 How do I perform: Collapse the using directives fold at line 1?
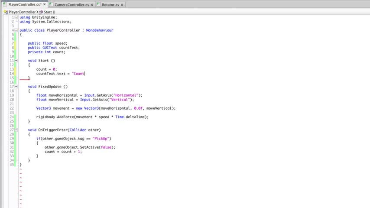(x=16, y=17)
